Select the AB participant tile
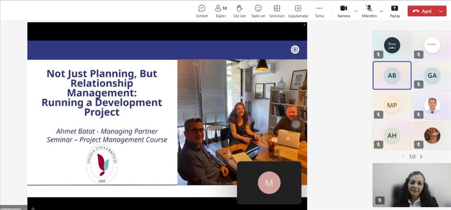This screenshot has width=451, height=210. point(392,75)
